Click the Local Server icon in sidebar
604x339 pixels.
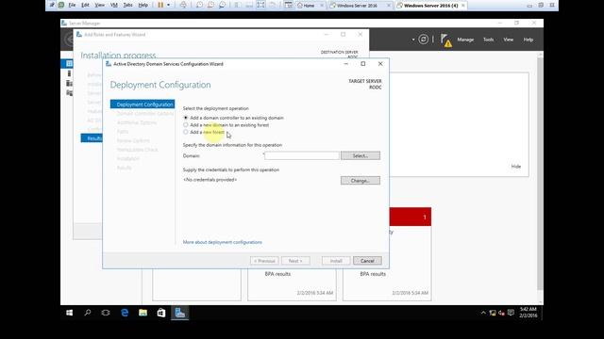(69, 73)
